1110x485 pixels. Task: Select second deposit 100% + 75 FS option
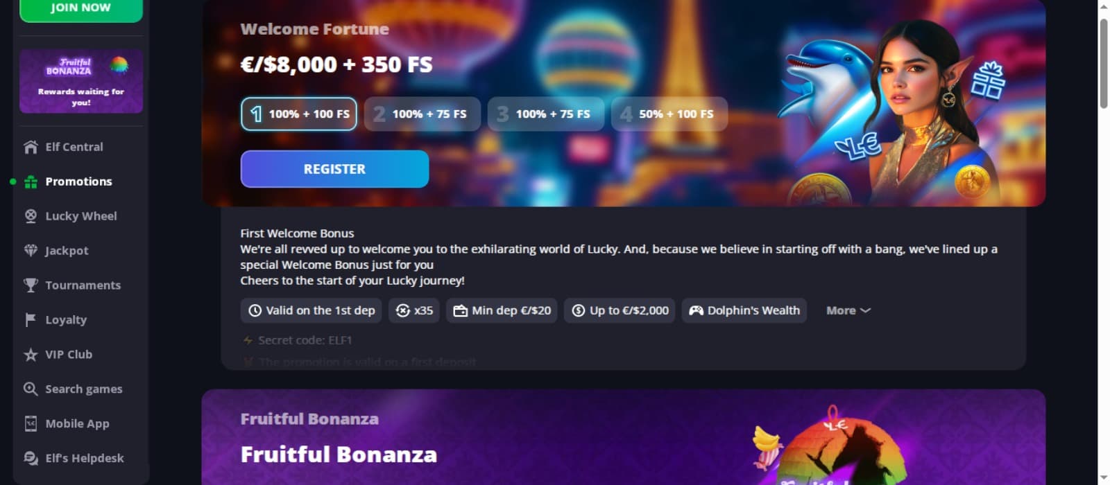422,114
